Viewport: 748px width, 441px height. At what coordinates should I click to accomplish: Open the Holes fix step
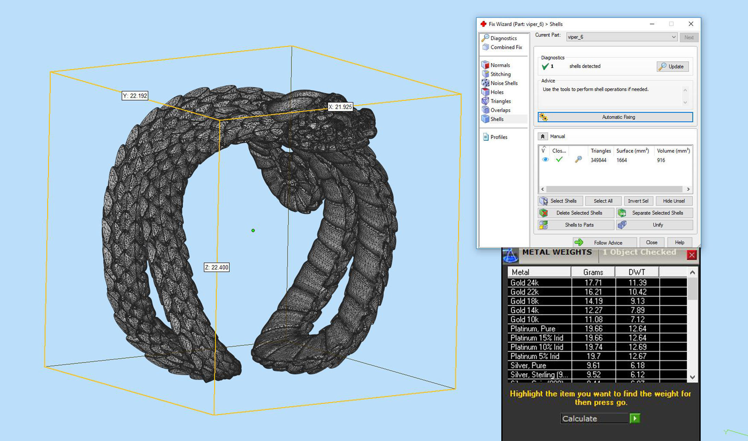click(x=493, y=92)
